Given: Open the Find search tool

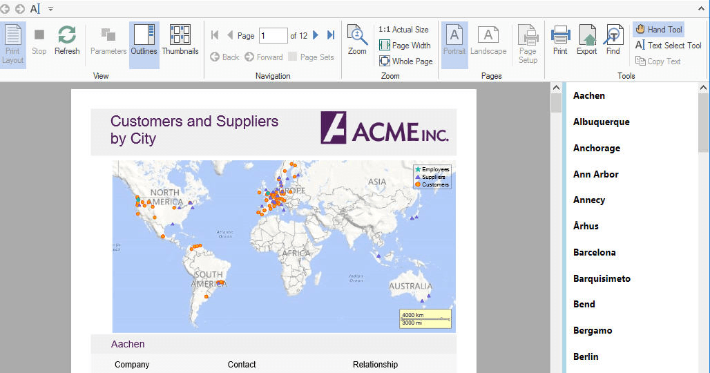Looking at the screenshot, I should pyautogui.click(x=613, y=40).
